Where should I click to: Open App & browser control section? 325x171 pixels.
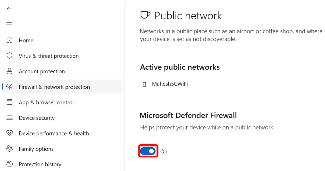(46, 102)
